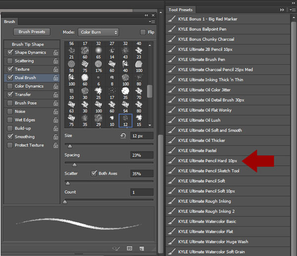Toggle the lock icon beside Smoothing
Screen dimensions: 297x256
(55, 137)
